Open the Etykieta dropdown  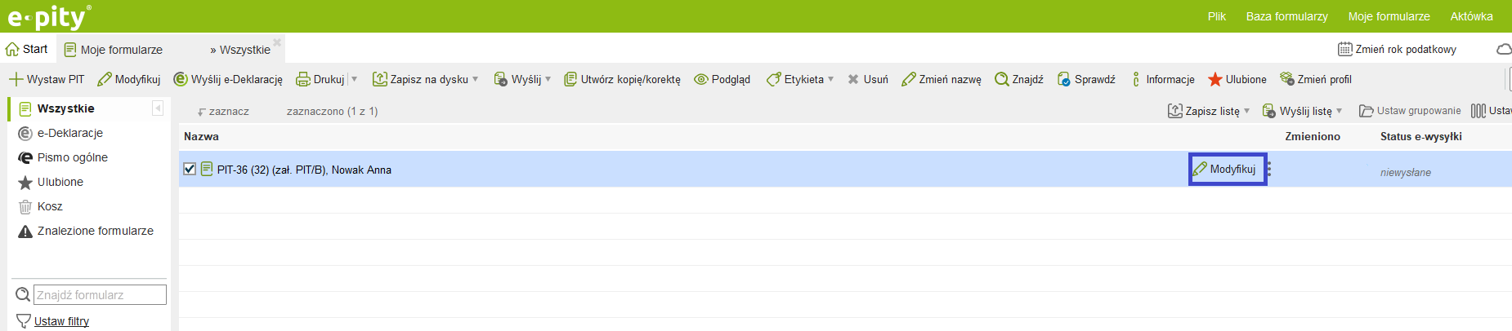(831, 79)
